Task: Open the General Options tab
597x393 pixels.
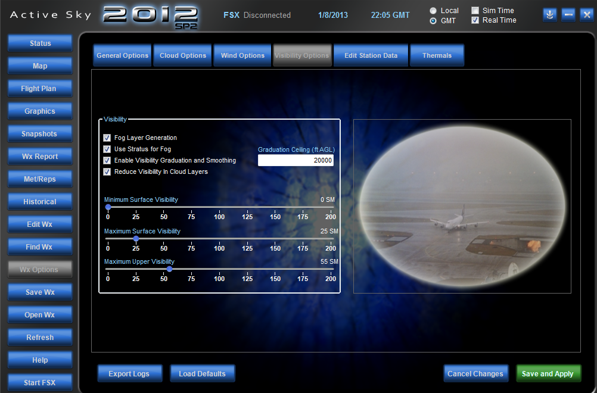Action: [x=122, y=55]
